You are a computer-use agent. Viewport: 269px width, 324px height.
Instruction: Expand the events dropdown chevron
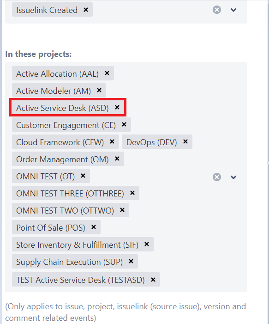tap(233, 10)
